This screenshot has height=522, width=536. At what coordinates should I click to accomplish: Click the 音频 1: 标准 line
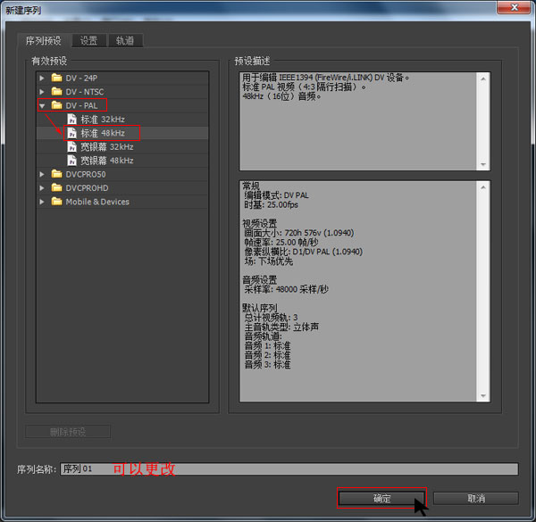tap(267, 346)
